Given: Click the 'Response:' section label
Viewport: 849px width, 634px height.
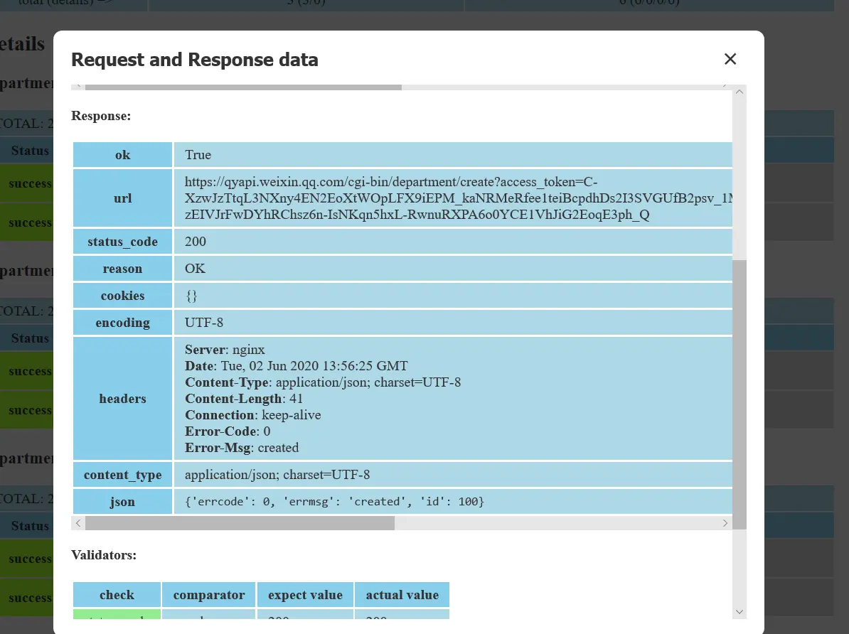Looking at the screenshot, I should pyautogui.click(x=101, y=116).
